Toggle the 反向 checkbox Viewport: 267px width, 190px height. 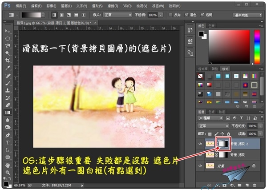pyautogui.click(x=170, y=15)
